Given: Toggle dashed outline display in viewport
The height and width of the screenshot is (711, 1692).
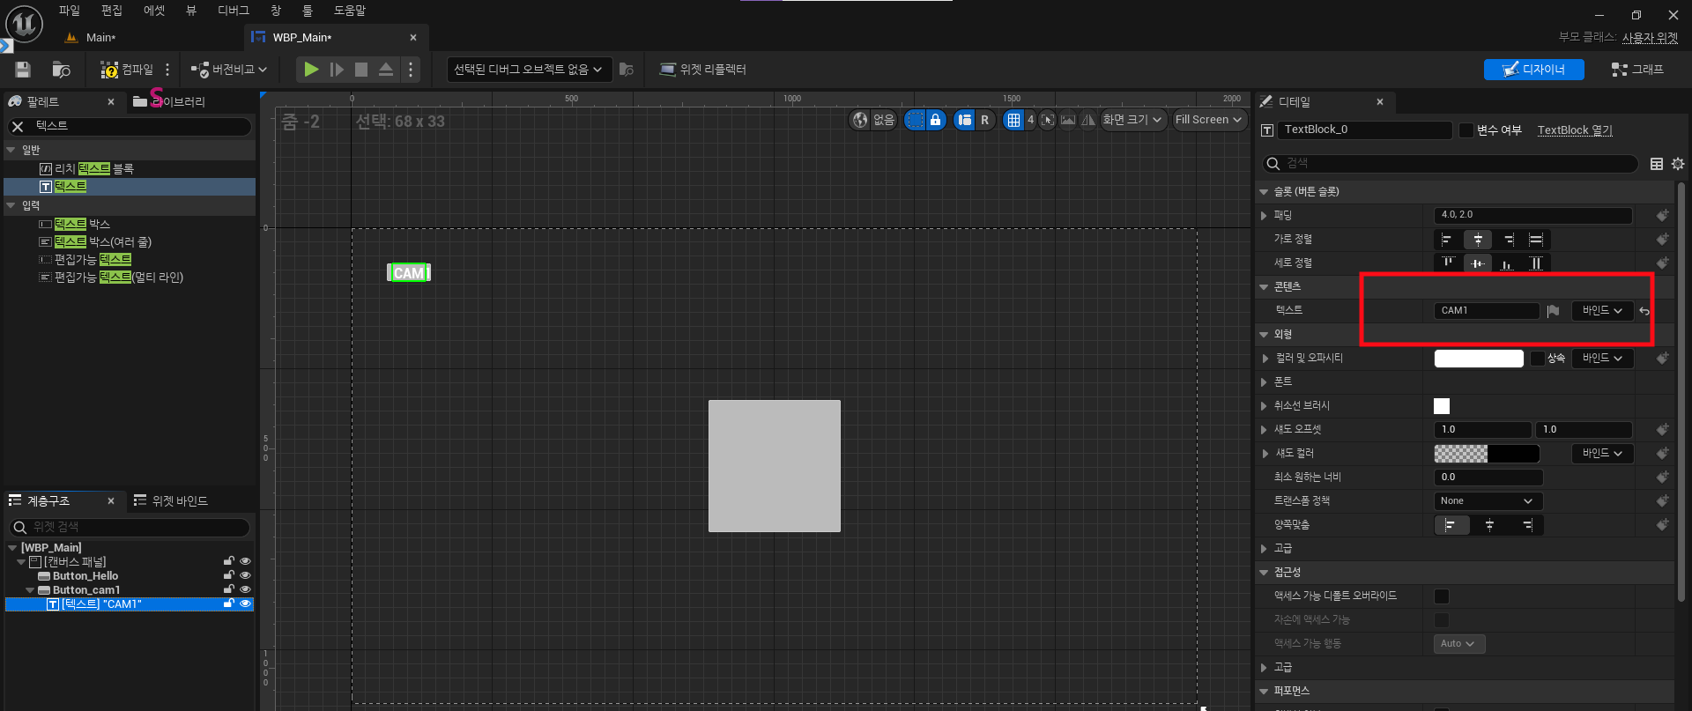Looking at the screenshot, I should click(916, 120).
